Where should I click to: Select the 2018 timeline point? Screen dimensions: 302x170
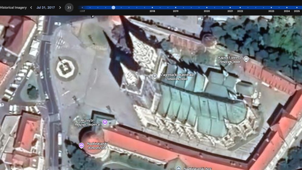(x=152, y=8)
